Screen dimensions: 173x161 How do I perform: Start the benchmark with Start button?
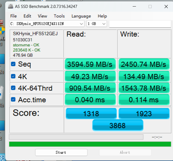click(x=61, y=152)
